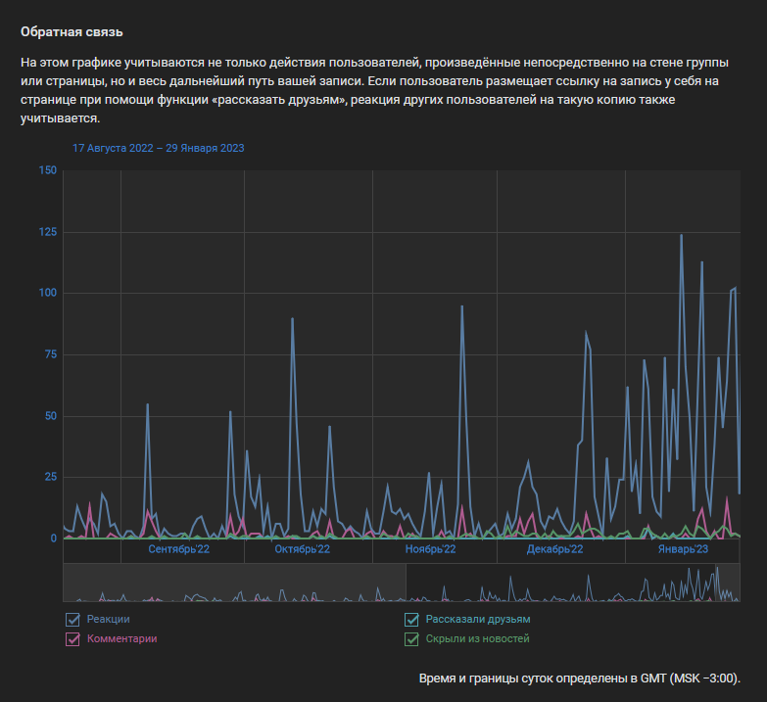
Task: Click the Январь'23 month label
Action: 683,549
